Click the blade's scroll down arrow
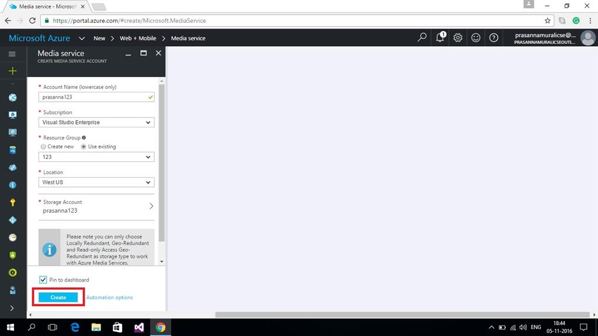This screenshot has width=598, height=336. tap(162, 262)
